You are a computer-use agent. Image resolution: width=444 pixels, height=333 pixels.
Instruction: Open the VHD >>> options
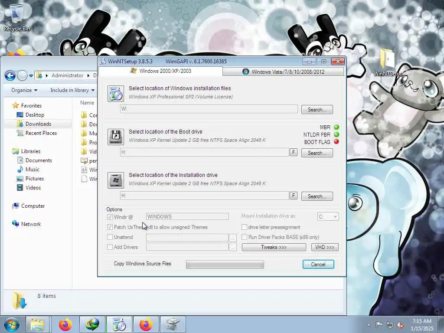(x=324, y=247)
